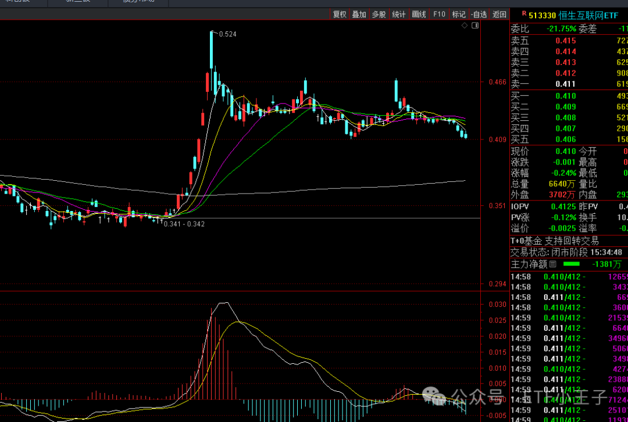628x422 pixels.
Task: Select the 多股 multi-stock view
Action: pos(379,15)
